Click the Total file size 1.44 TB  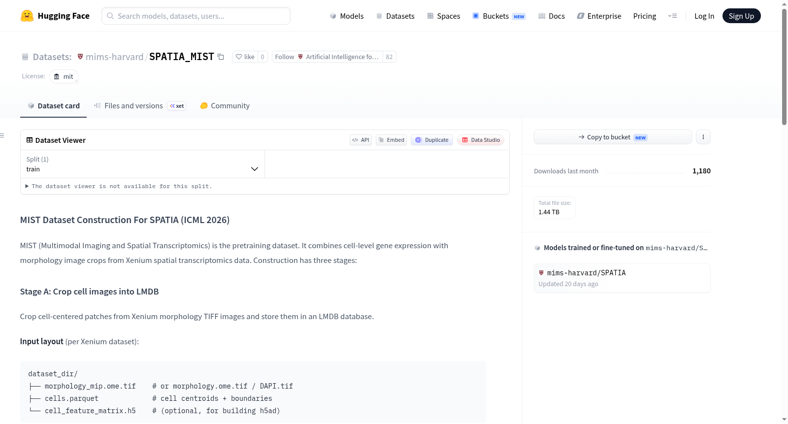tap(555, 208)
